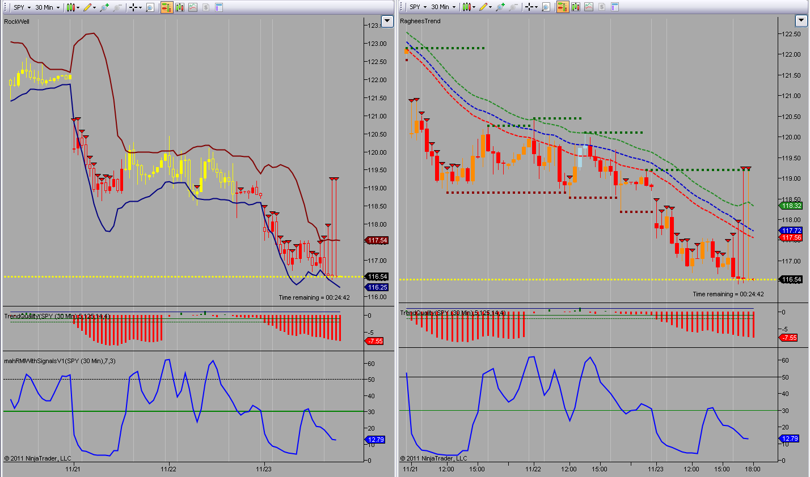810x477 pixels.
Task: Click Zoom In magnifier in RockWell chart toolbar
Action: pyautogui.click(x=104, y=7)
